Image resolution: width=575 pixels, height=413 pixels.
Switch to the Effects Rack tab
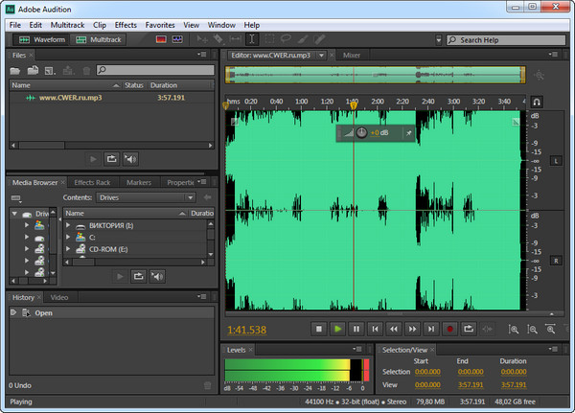92,182
